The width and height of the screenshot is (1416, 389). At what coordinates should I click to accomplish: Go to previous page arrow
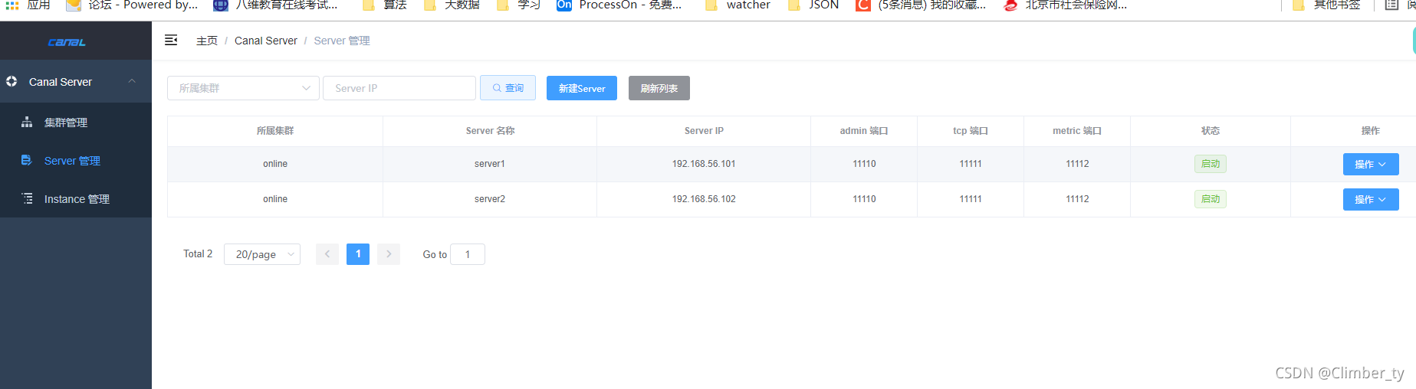click(x=327, y=254)
